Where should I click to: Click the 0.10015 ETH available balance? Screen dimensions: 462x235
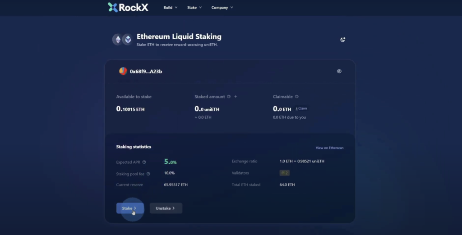coord(130,109)
